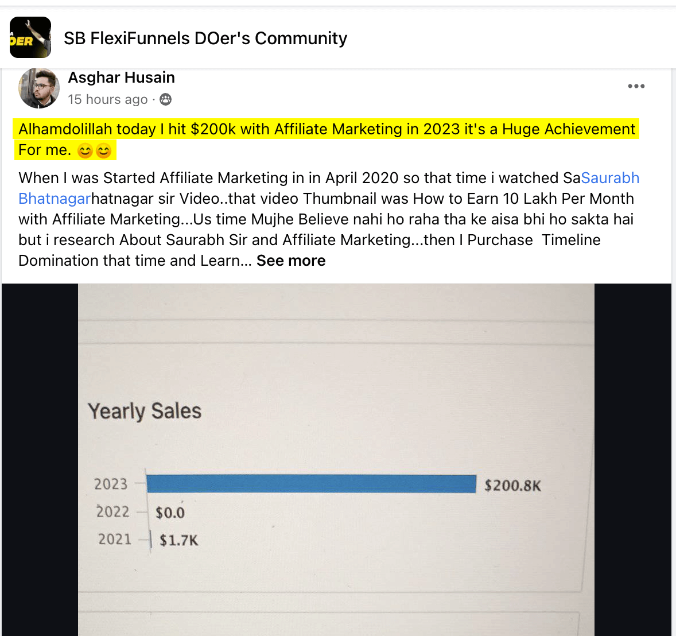Image resolution: width=676 pixels, height=636 pixels.
Task: Collapse the post by clicking See more toggle
Action: pos(290,261)
